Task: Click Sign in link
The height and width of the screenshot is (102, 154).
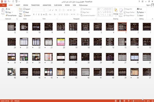Action: tap(148, 5)
